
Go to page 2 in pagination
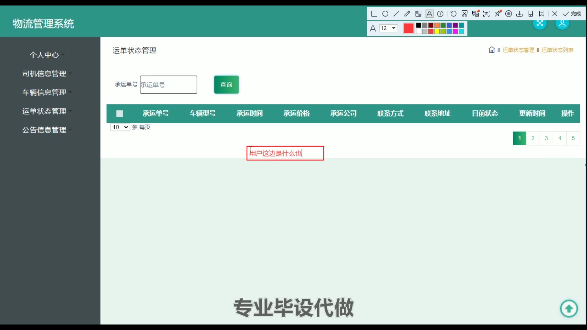point(533,138)
